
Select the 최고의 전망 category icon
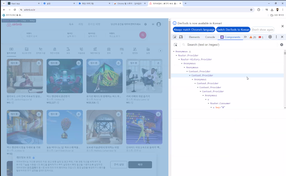(x=27, y=51)
